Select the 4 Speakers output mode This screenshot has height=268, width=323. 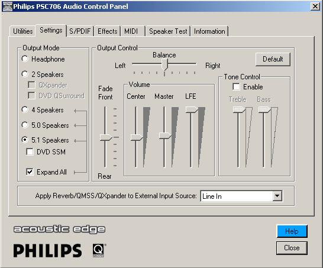coord(25,110)
